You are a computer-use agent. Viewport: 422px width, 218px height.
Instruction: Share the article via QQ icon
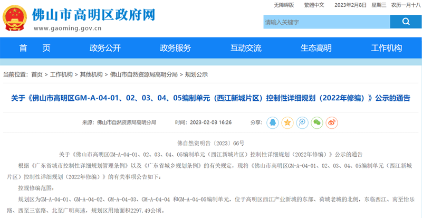pyautogui.click(x=272, y=122)
